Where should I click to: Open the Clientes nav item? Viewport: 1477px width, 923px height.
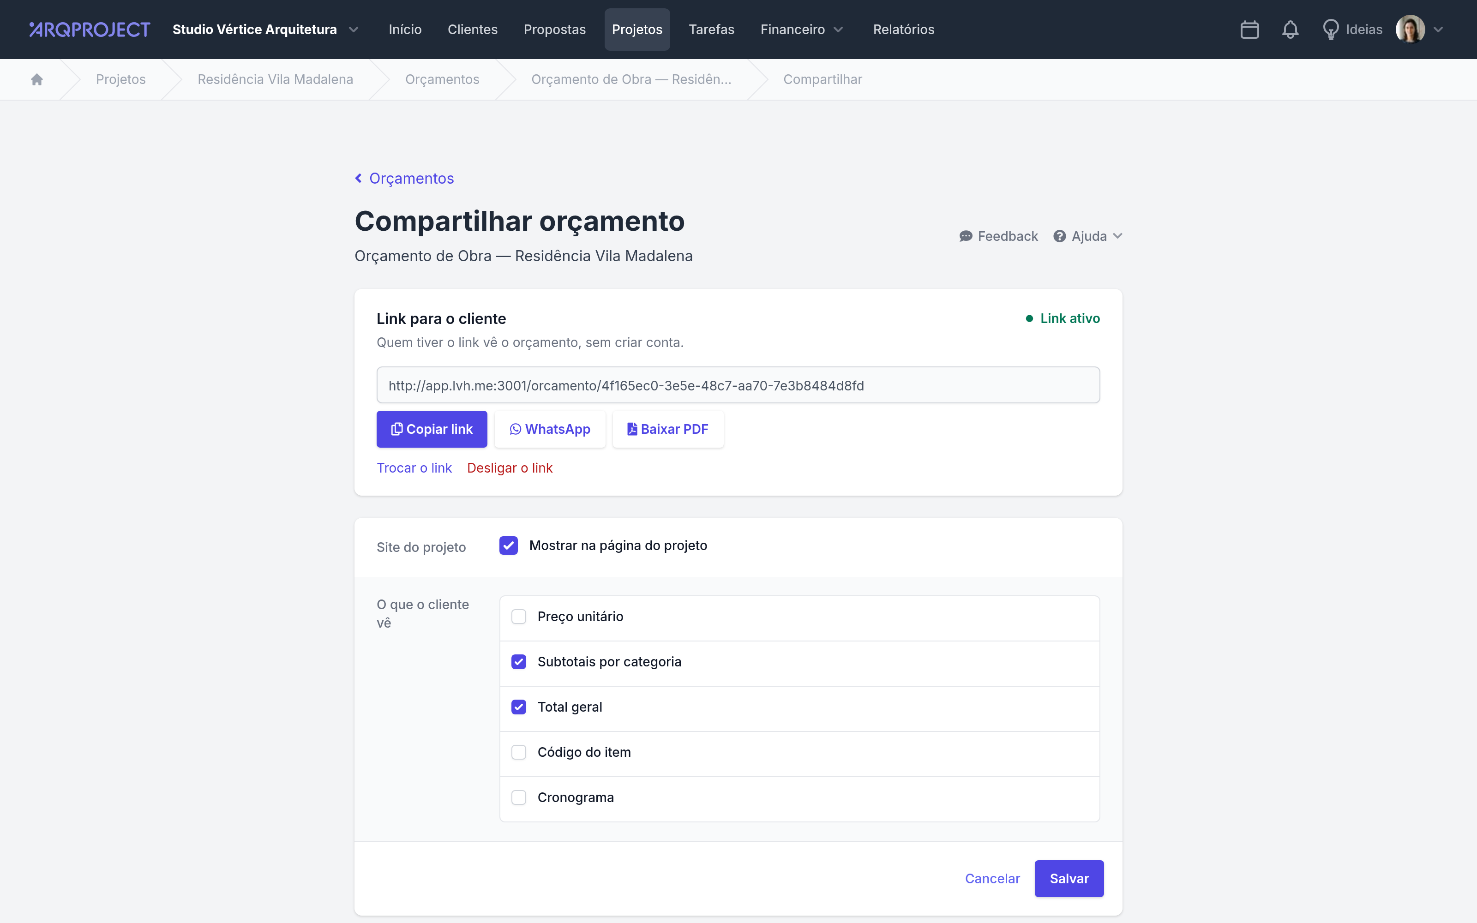pos(472,29)
